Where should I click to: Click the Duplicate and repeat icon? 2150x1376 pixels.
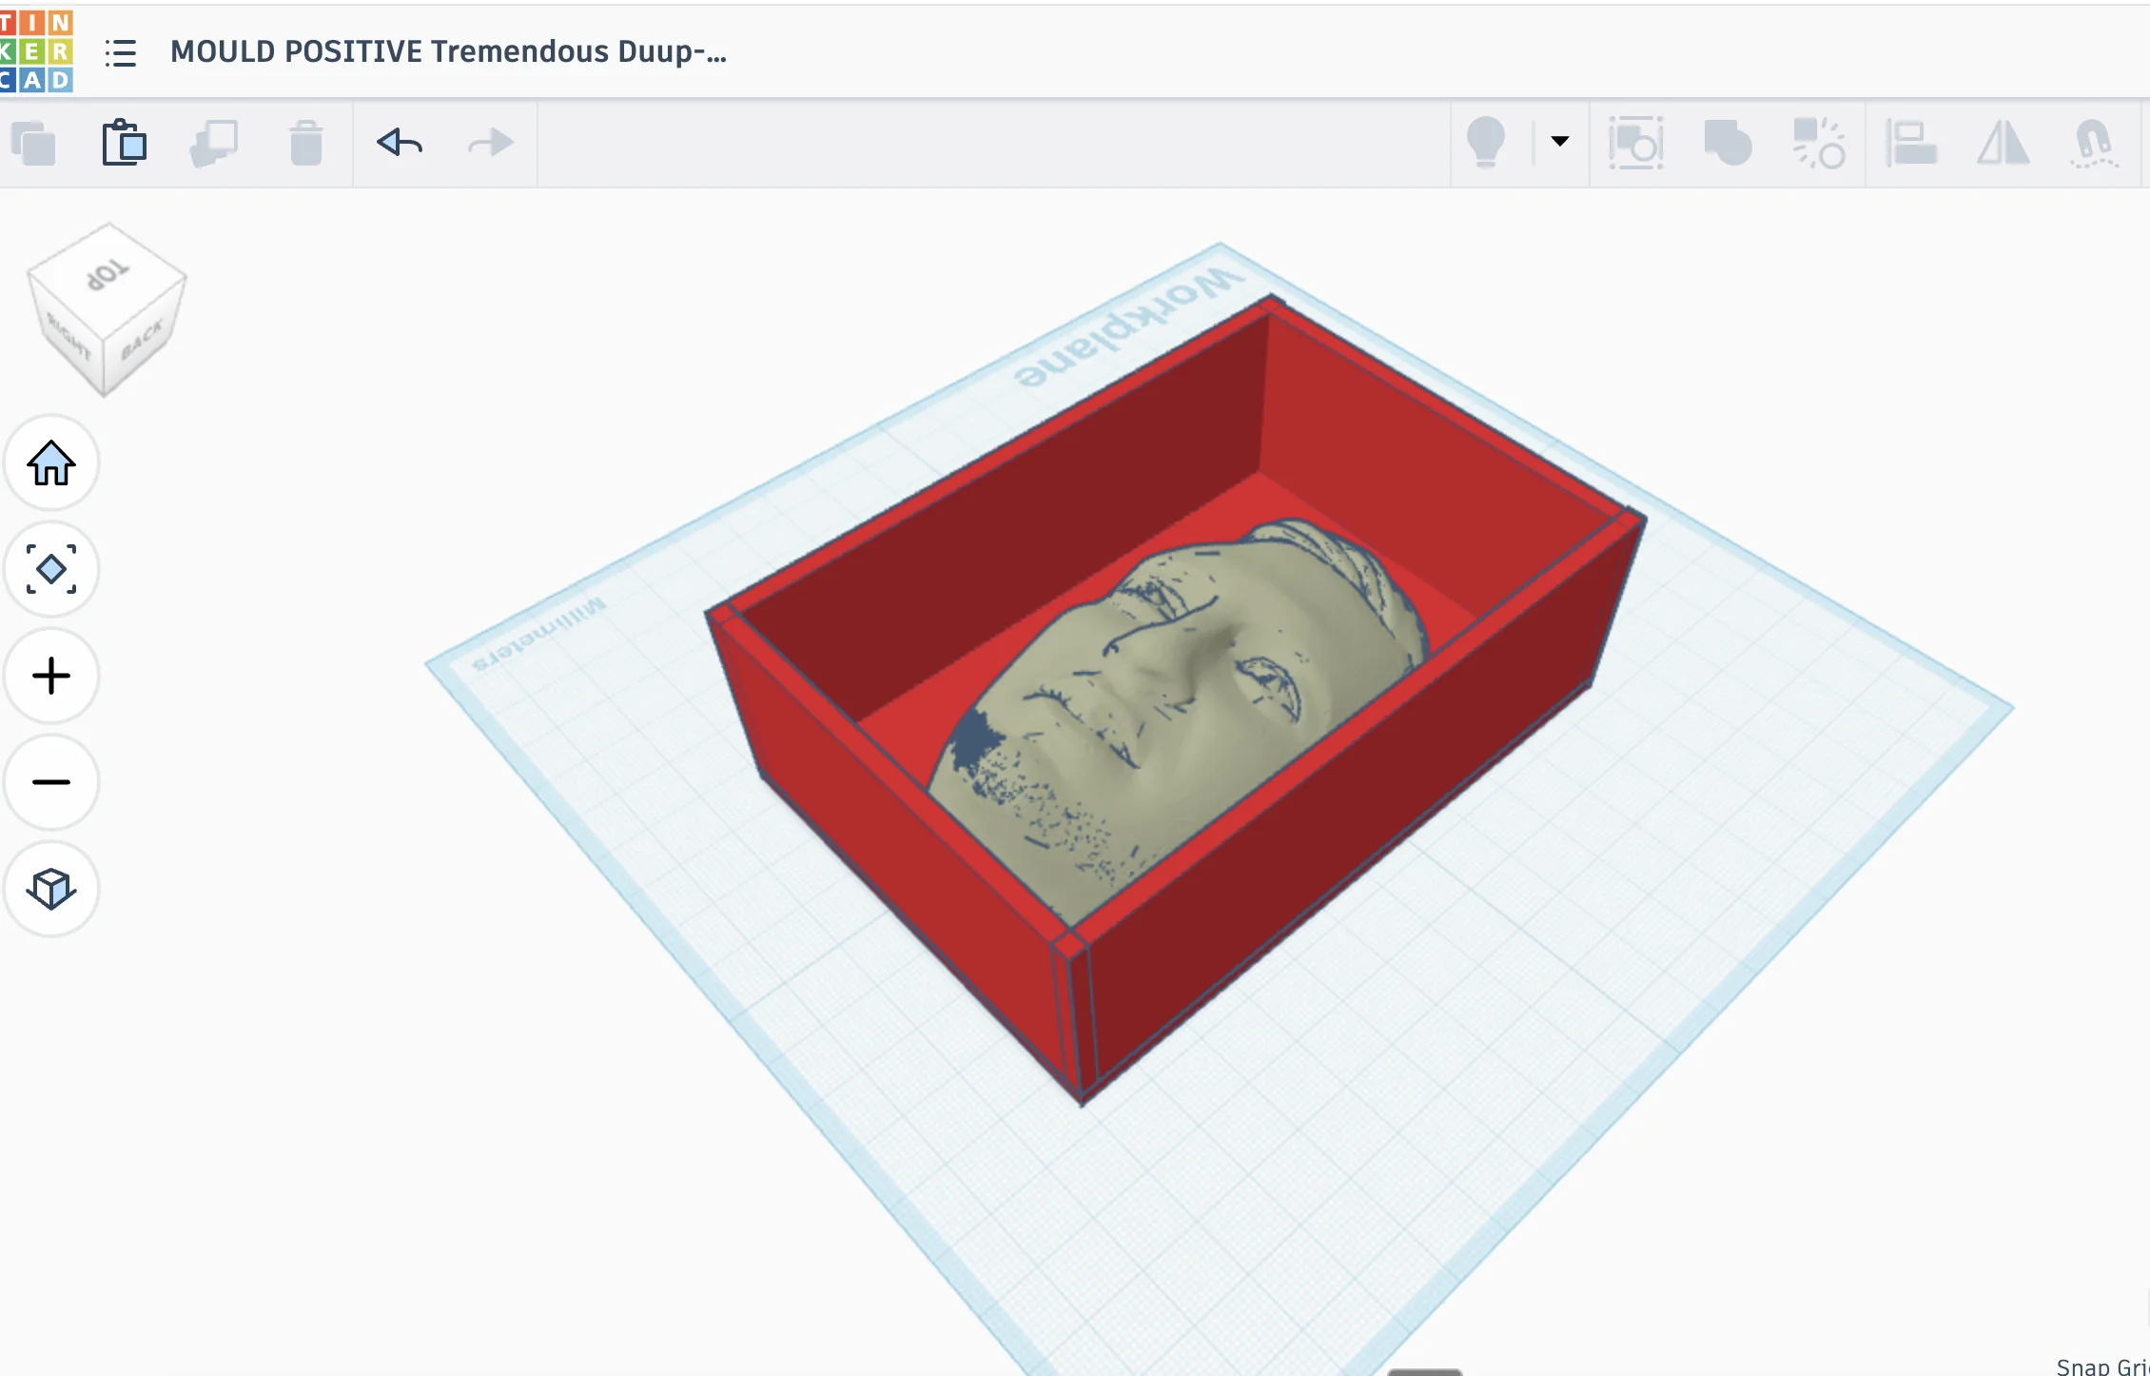214,144
